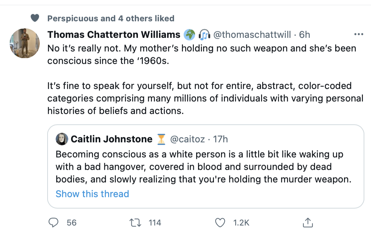Click Show this thread link

coord(92,194)
